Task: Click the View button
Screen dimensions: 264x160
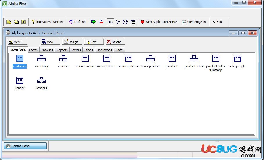Action: pyautogui.click(x=50, y=42)
